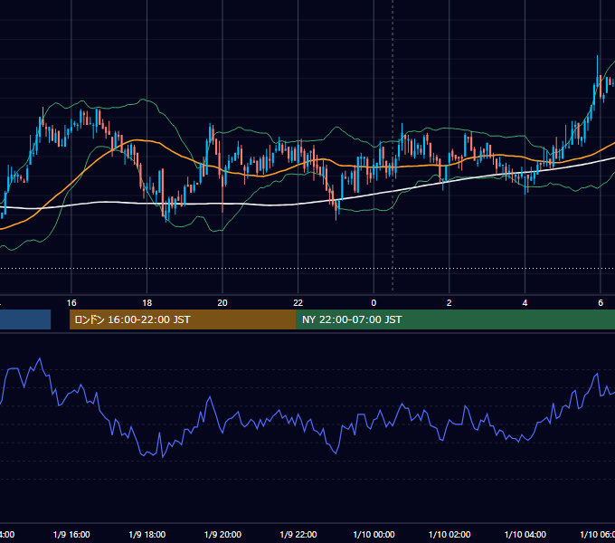Click the '4' hour tick label

point(525,302)
